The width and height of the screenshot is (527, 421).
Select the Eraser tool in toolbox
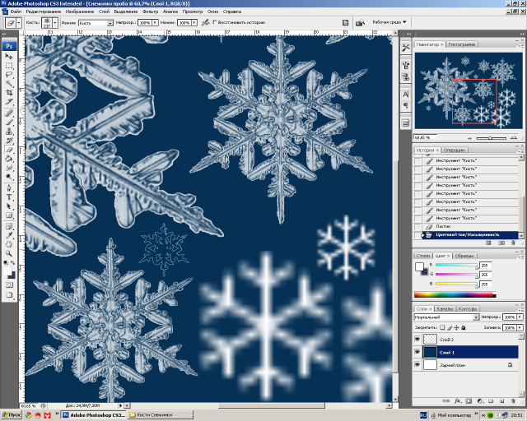click(9, 150)
